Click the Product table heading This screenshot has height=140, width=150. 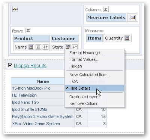(x=31, y=38)
